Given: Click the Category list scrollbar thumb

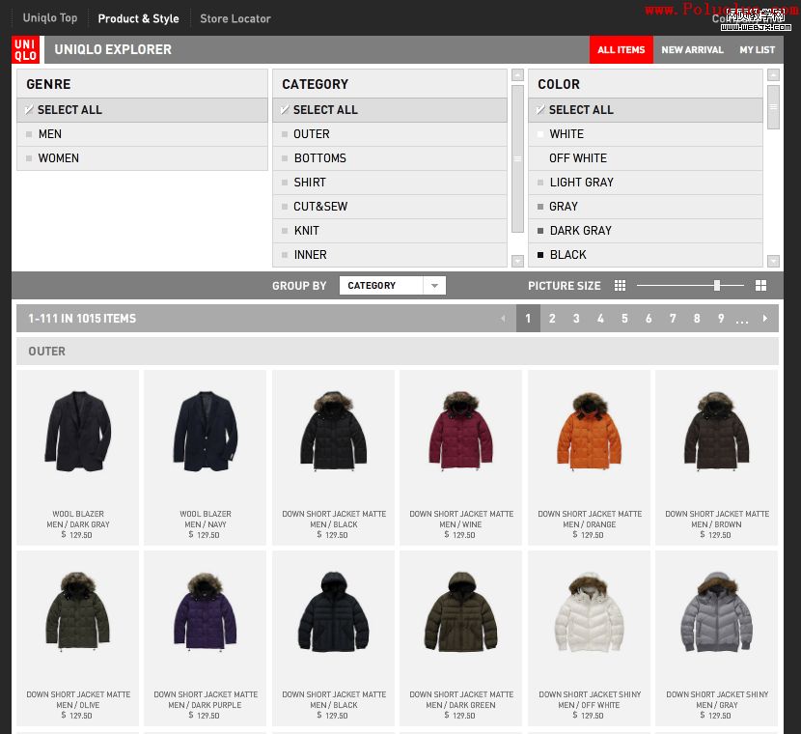Looking at the screenshot, I should [517, 158].
